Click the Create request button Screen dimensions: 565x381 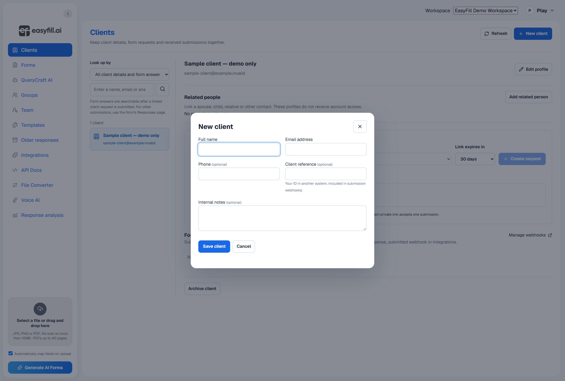pos(522,159)
